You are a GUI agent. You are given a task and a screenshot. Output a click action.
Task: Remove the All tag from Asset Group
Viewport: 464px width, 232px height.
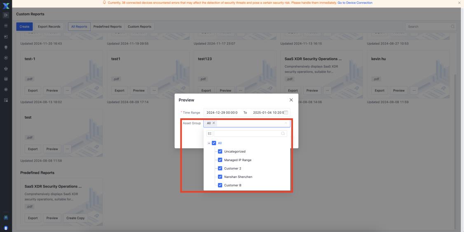click(x=213, y=123)
